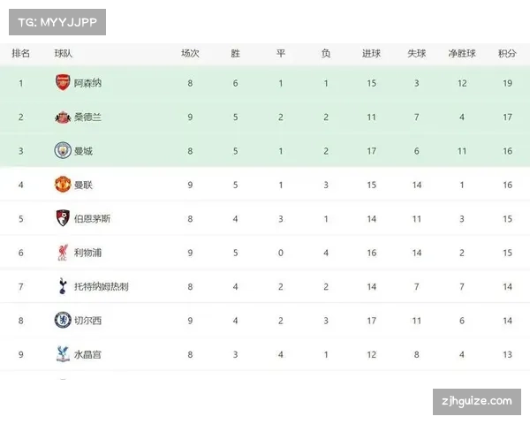
Task: Click the Liverpool club crest
Action: 63,253
